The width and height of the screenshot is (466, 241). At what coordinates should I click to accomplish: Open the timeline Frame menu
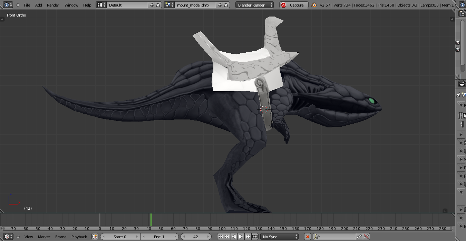[x=61, y=237]
